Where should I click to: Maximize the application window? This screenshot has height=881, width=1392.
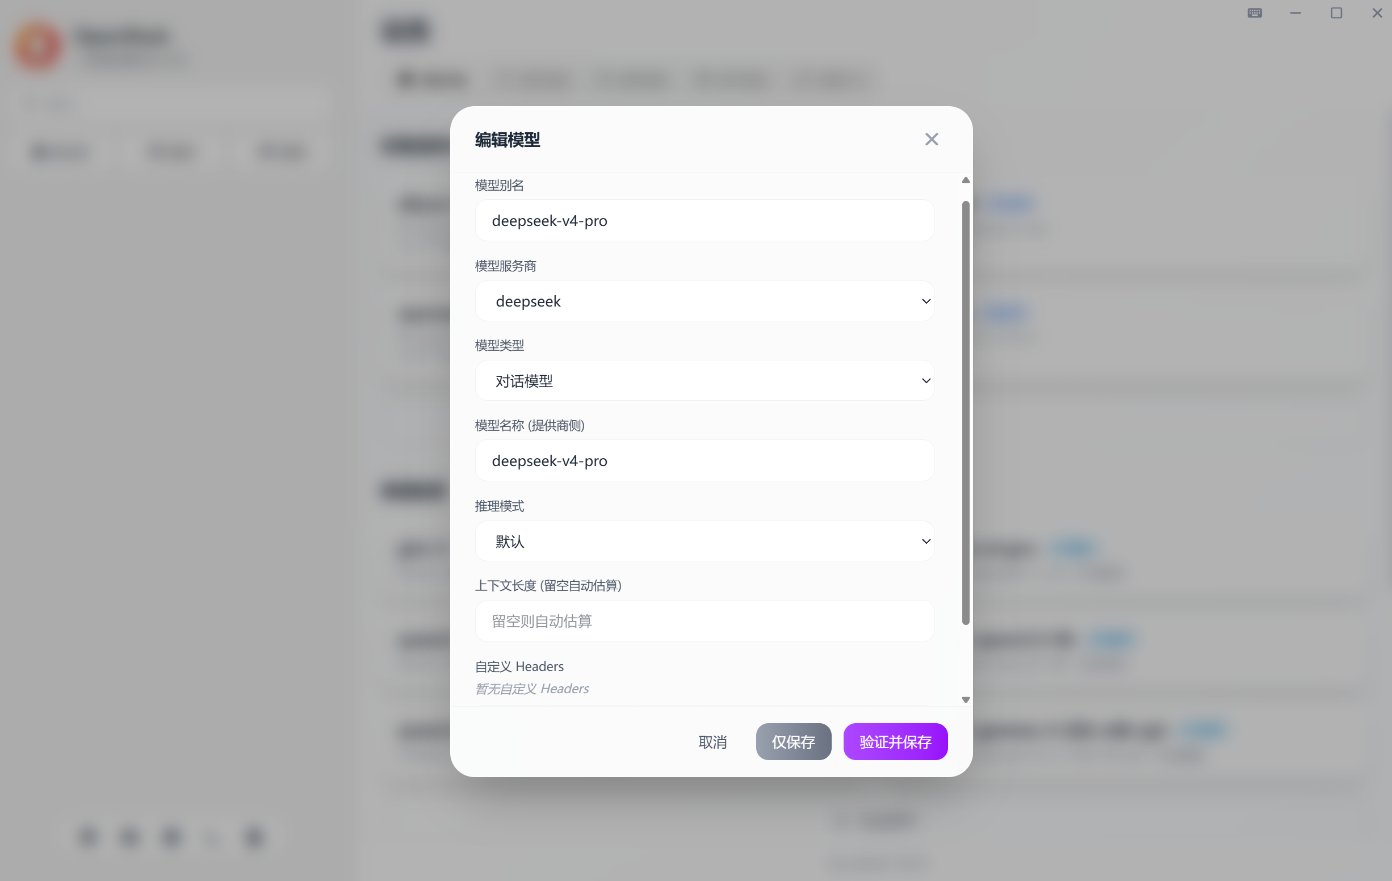[x=1336, y=12]
